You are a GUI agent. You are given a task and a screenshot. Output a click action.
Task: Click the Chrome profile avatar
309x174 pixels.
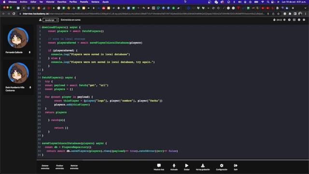pyautogui.click(x=300, y=14)
